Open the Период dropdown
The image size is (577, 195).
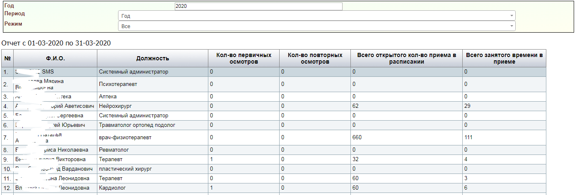pyautogui.click(x=316, y=16)
